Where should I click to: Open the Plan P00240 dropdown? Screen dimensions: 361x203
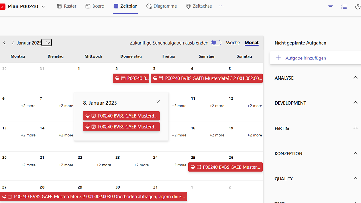(x=43, y=7)
